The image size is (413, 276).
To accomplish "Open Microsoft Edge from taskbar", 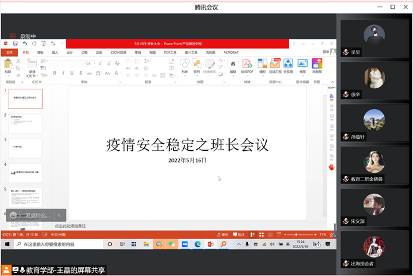I will coord(198,244).
